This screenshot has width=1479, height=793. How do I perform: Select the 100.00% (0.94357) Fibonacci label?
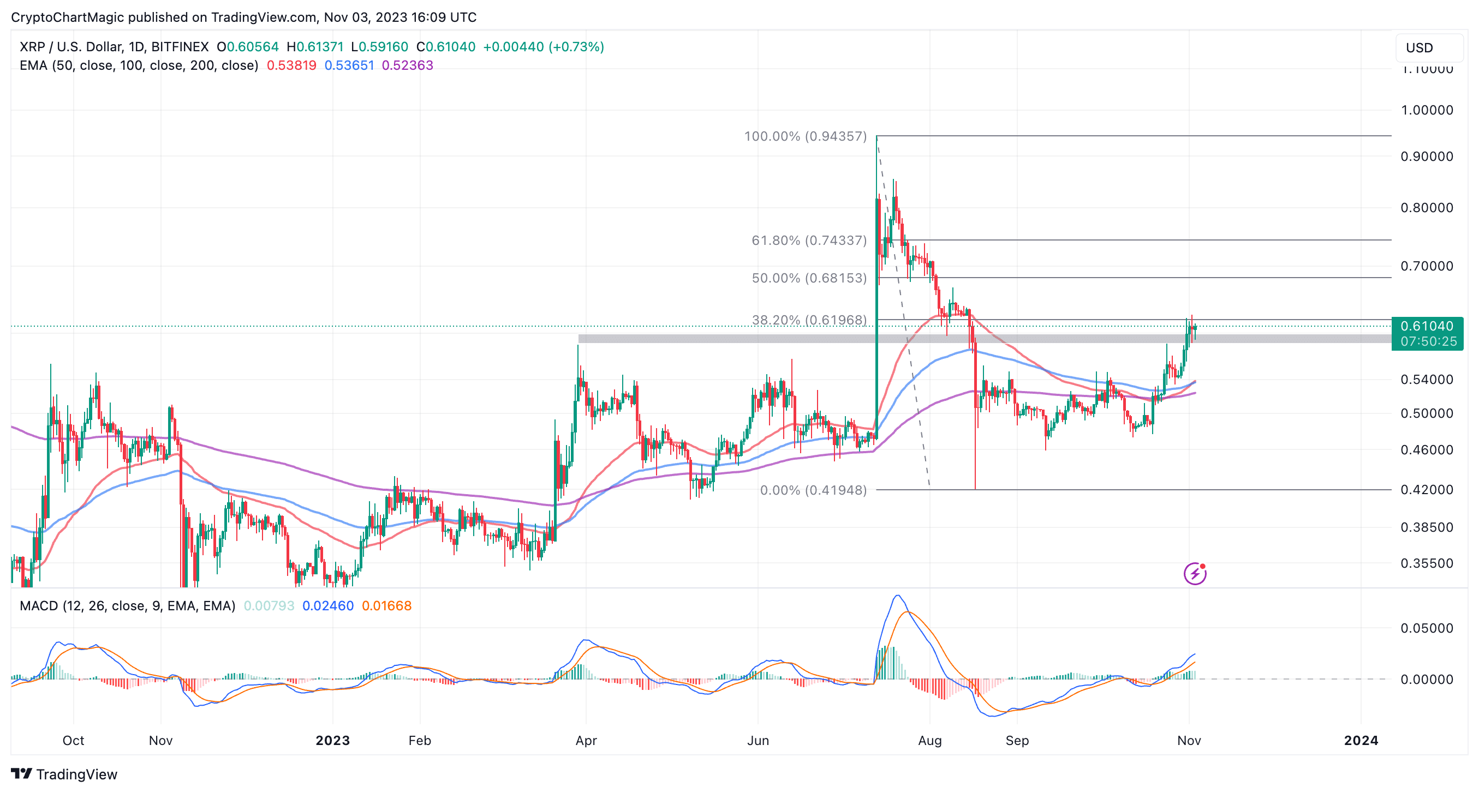(805, 136)
